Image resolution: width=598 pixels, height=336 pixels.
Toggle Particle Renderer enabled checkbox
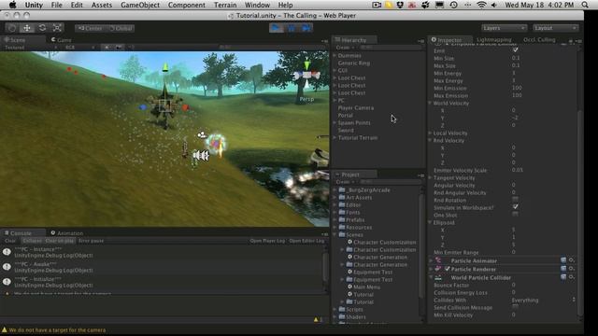click(x=447, y=269)
